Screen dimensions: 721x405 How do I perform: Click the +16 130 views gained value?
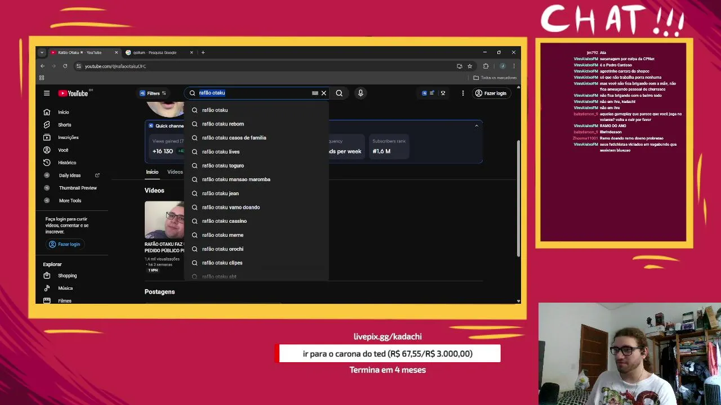coord(163,151)
